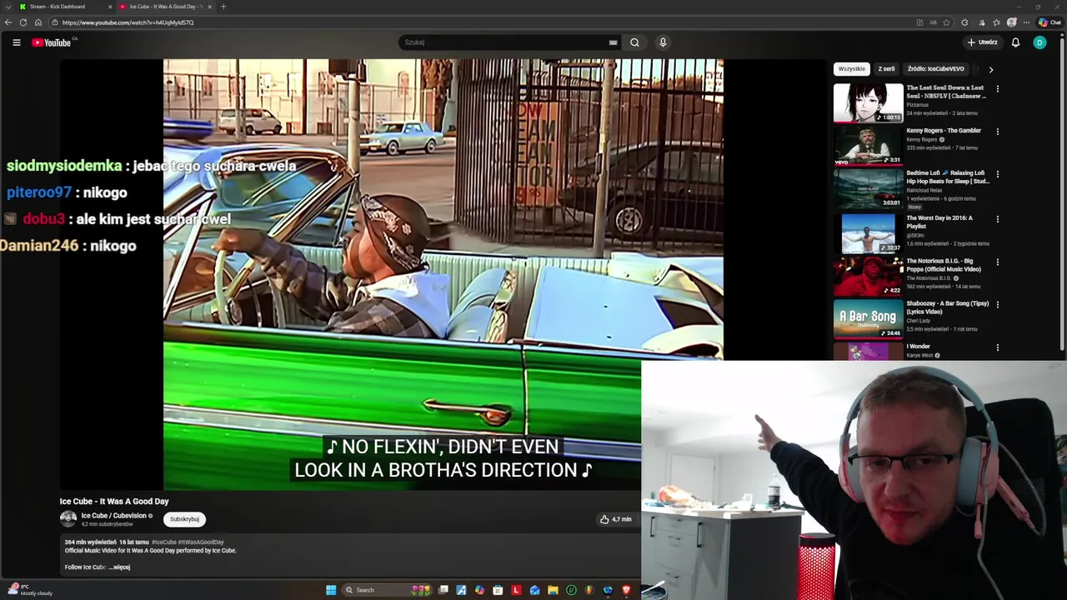Open Bedtime Lofi video thumbnail
1067x600 pixels.
(x=868, y=188)
